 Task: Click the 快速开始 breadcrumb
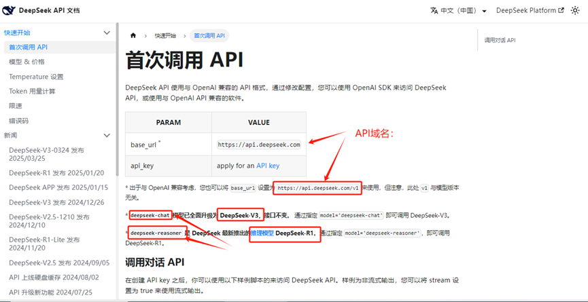click(165, 35)
